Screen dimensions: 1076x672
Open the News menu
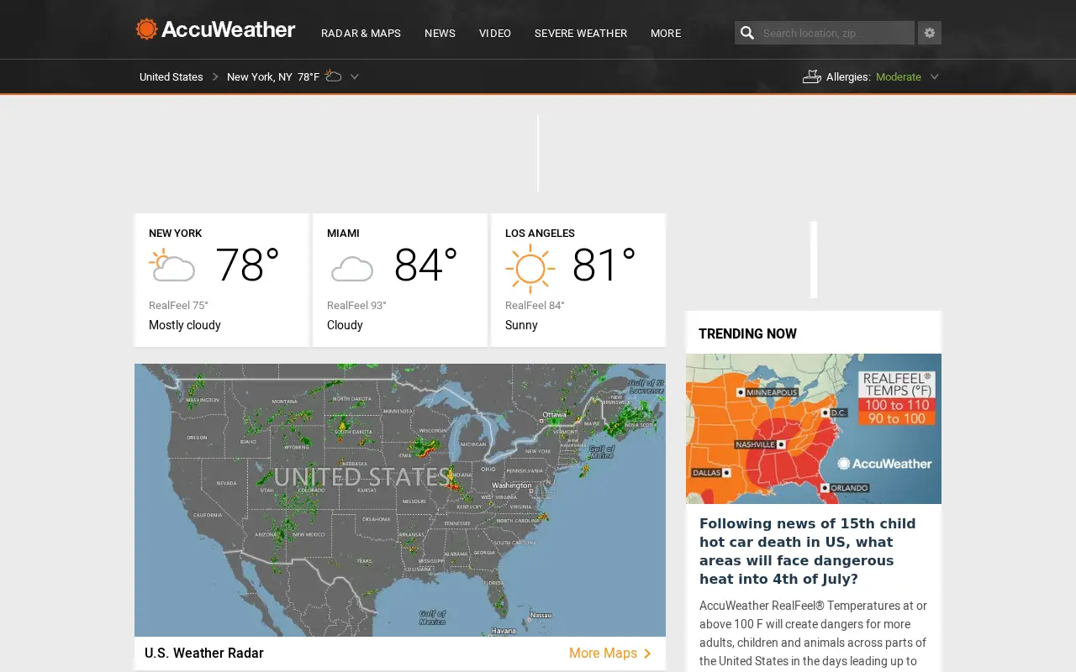pos(440,34)
